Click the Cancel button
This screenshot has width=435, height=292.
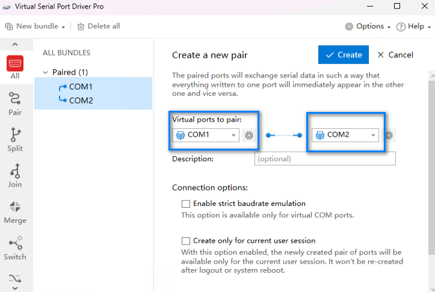(x=395, y=55)
